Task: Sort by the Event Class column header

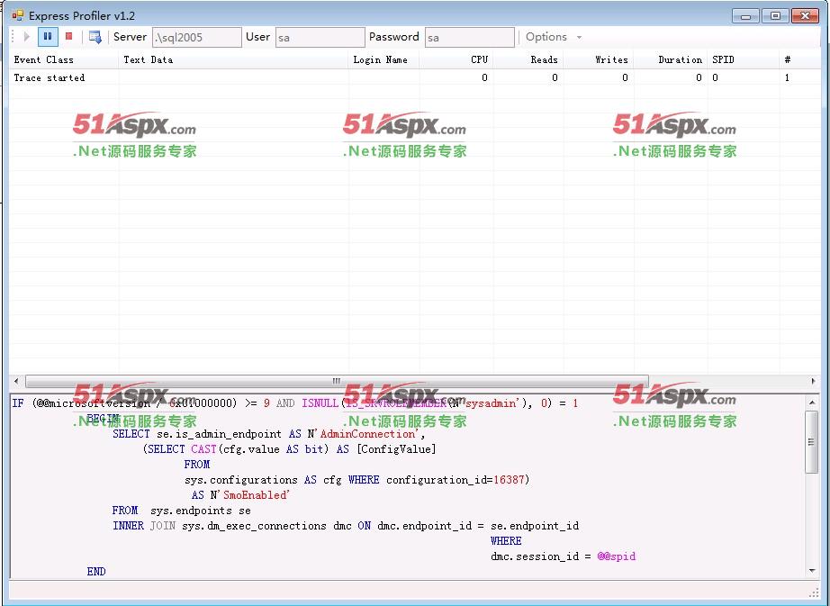Action: (x=64, y=59)
